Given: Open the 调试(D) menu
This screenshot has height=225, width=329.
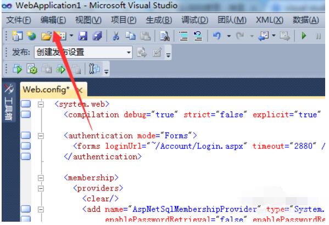Looking at the screenshot, I should pos(195,20).
